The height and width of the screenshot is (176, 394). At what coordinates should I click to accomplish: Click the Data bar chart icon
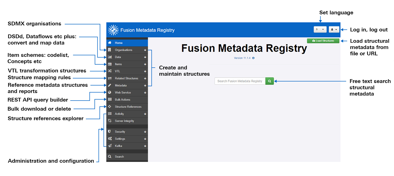pos(110,57)
